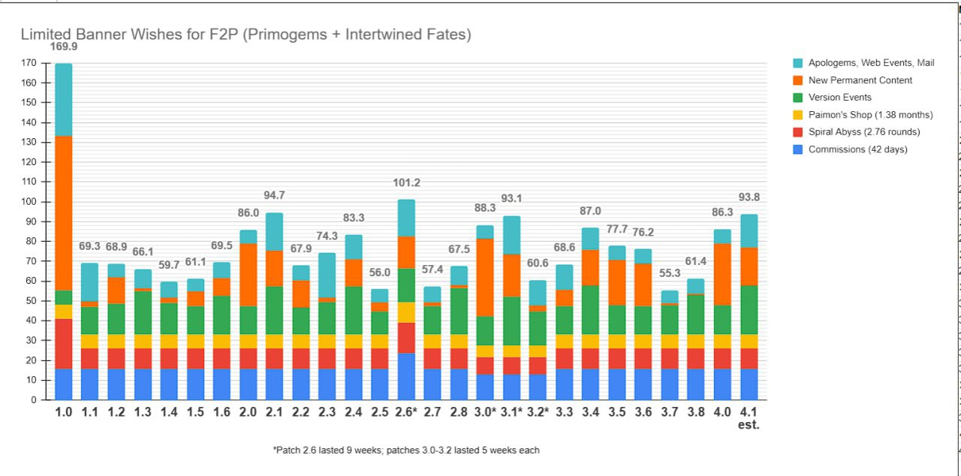Select 'Commissions (42 days)' legend label
This screenshot has height=476, width=961.
click(x=857, y=149)
